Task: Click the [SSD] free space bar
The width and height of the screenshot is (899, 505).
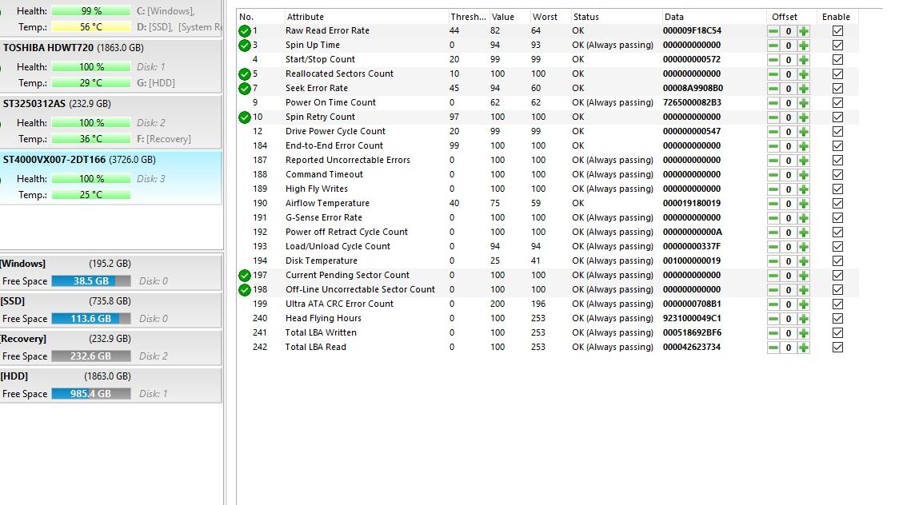Action: click(x=90, y=319)
